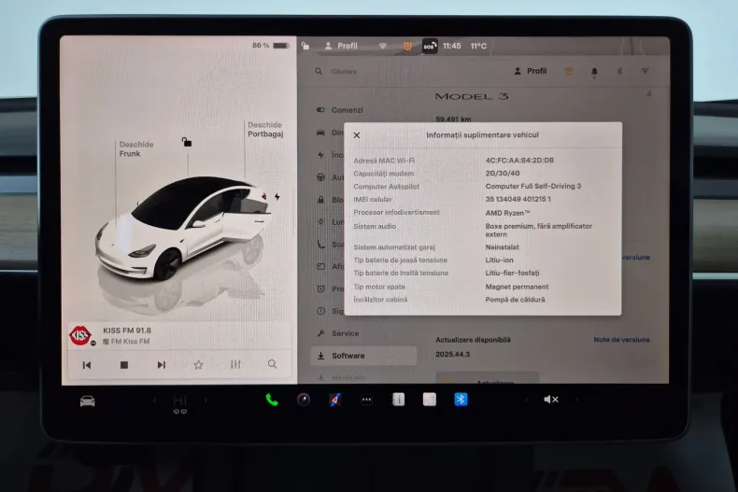The height and width of the screenshot is (492, 738).
Task: Open the three-dots all apps launcher
Action: [x=366, y=400]
